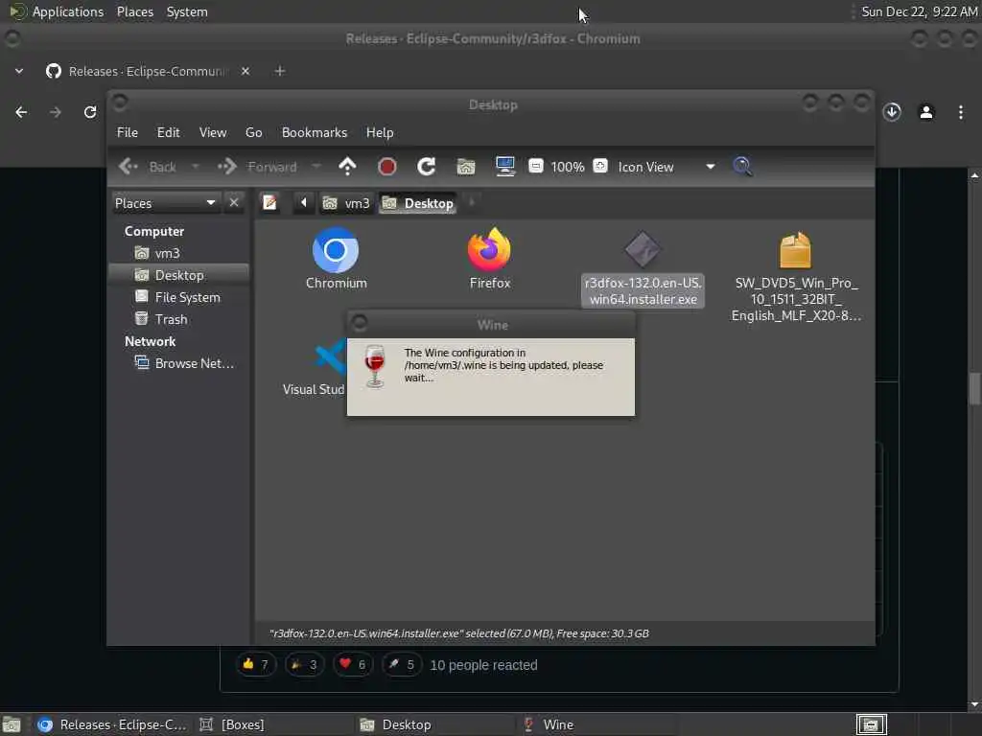Open View menu

coord(213,132)
